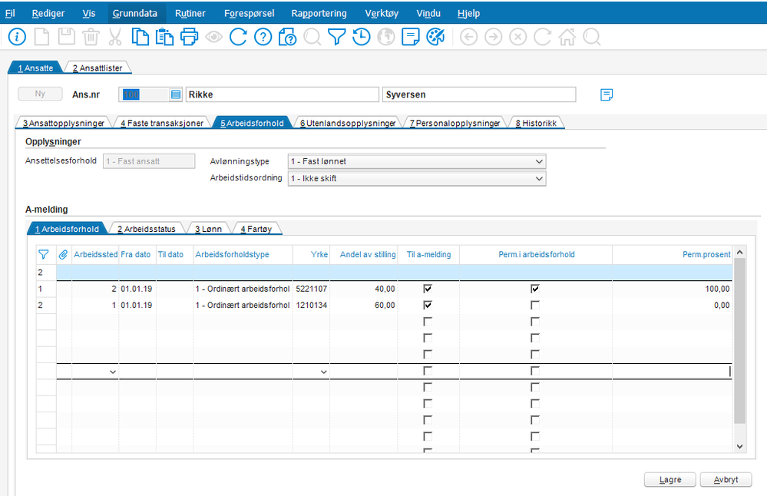Open the 4 Faste transaksjoner tab
The image size is (767, 496).
click(x=162, y=124)
